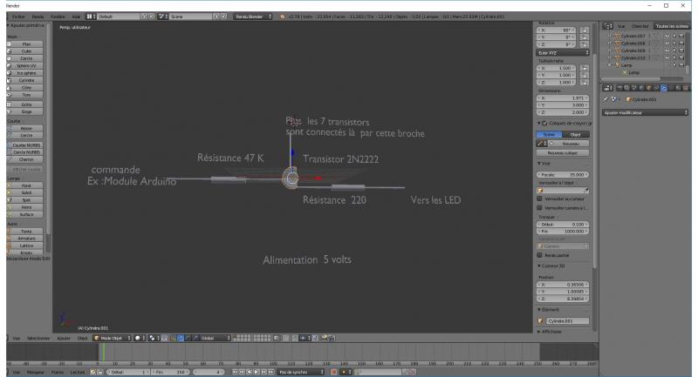
Task: Open the Mode Objet selector
Action: click(108, 337)
